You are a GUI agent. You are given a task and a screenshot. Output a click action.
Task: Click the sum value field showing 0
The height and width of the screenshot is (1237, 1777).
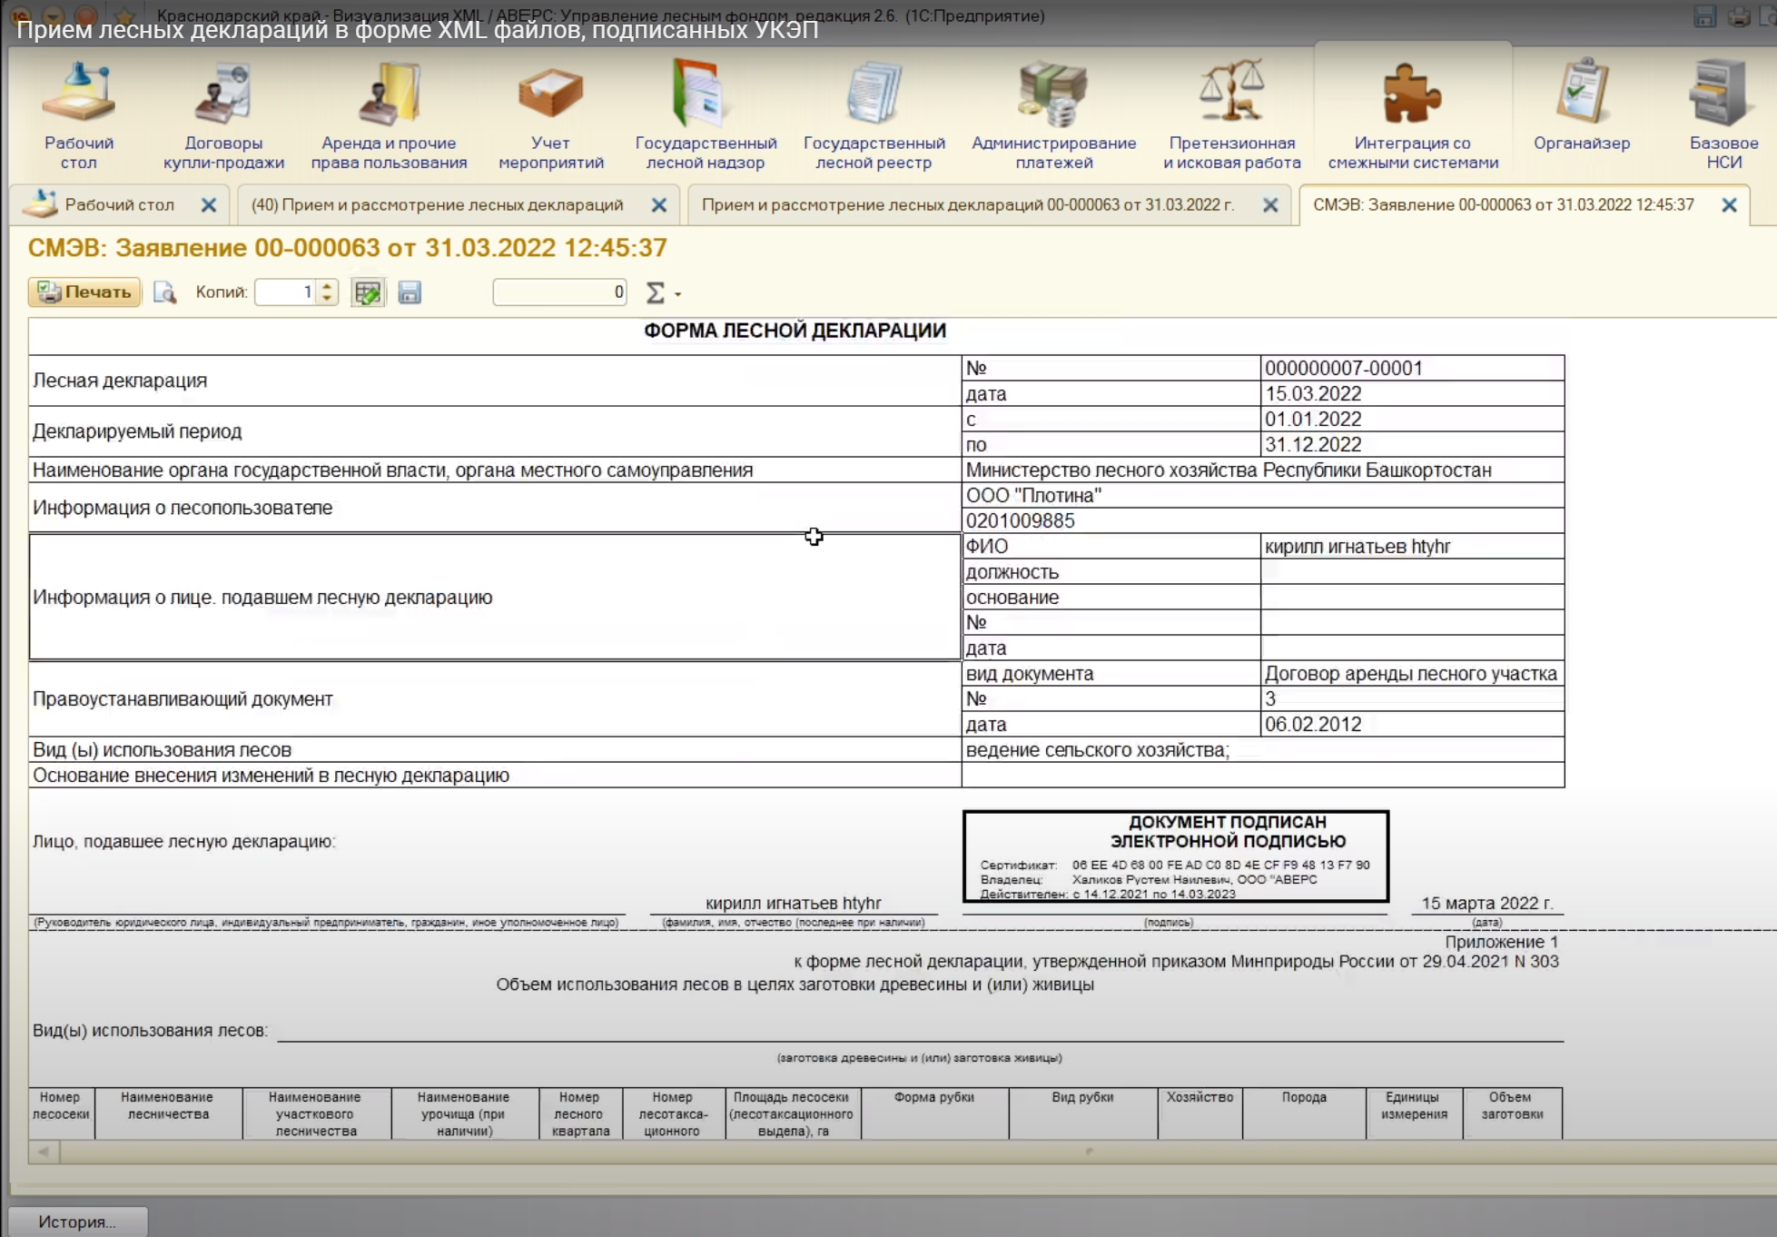pos(560,292)
